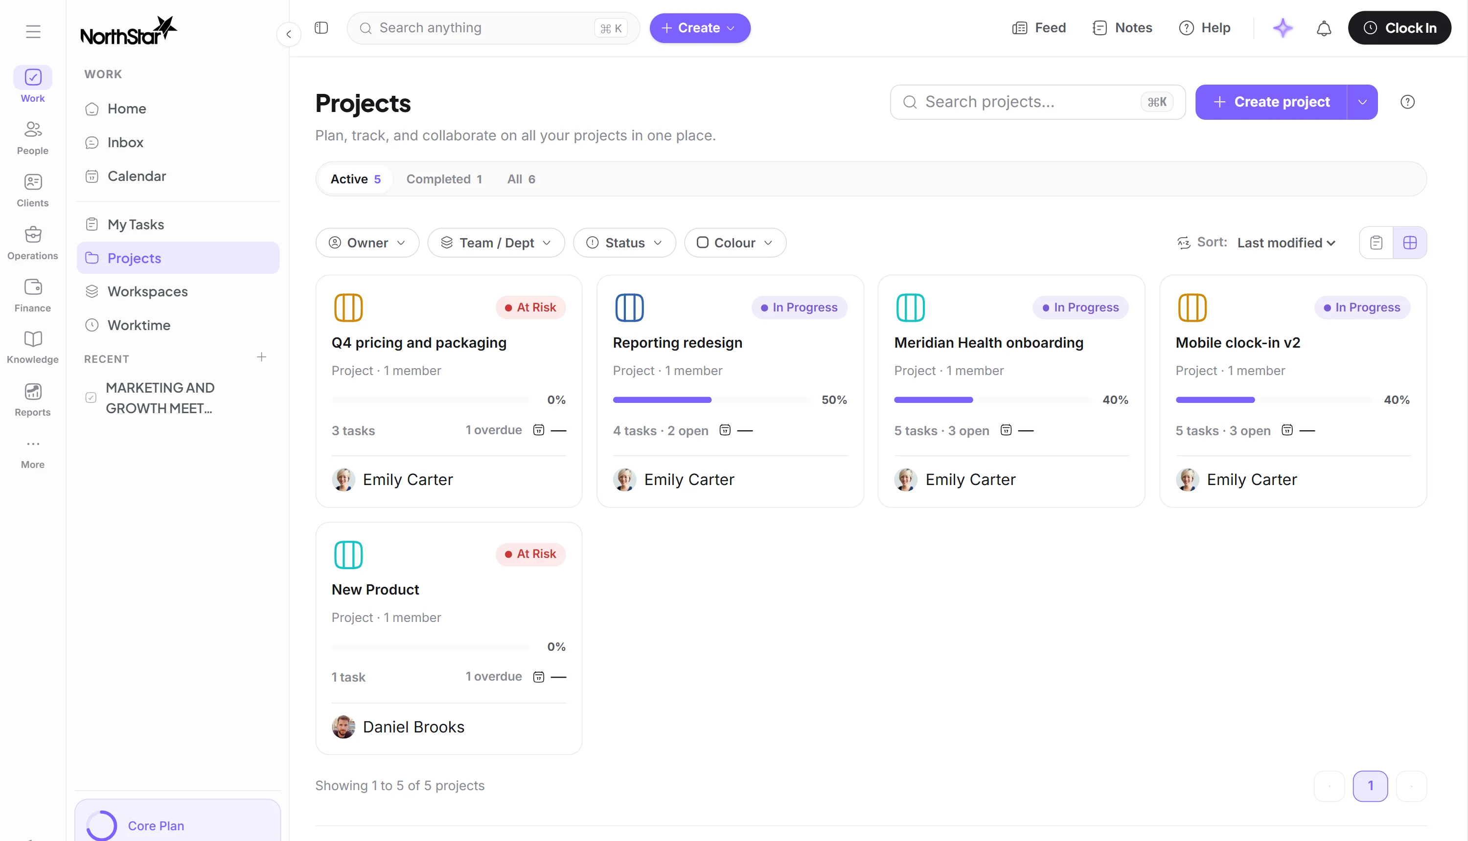Add a recent item with plus icon
1468x841 pixels.
tap(261, 357)
